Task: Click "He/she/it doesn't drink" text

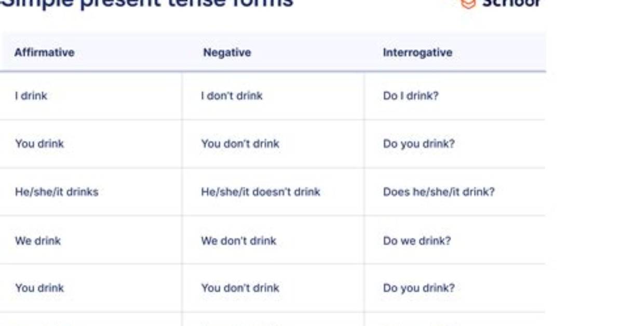Action: tap(261, 192)
